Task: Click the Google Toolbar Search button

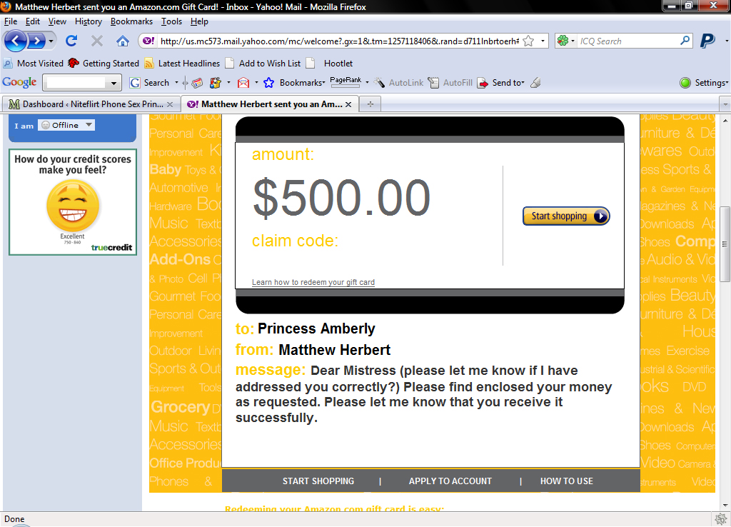Action: pos(150,83)
